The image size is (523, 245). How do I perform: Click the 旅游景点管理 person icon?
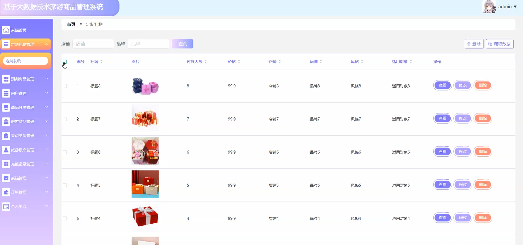[x=6, y=150]
